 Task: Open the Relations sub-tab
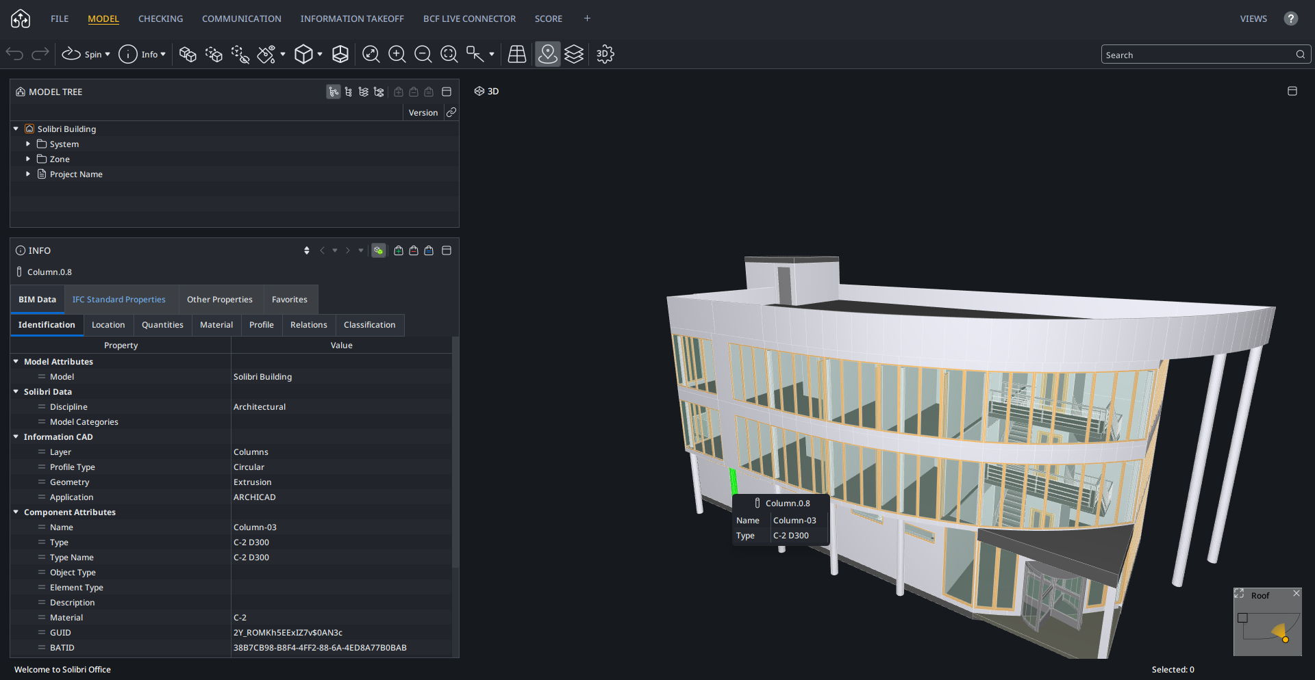[x=309, y=325]
